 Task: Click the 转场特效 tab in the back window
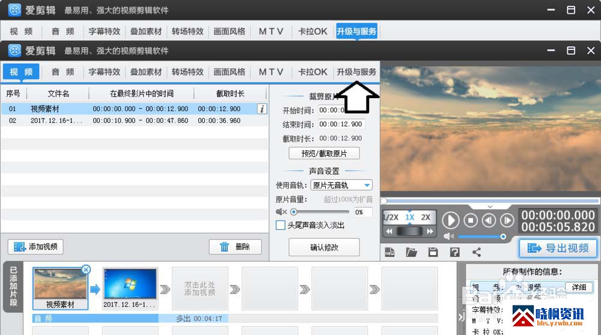click(x=188, y=31)
